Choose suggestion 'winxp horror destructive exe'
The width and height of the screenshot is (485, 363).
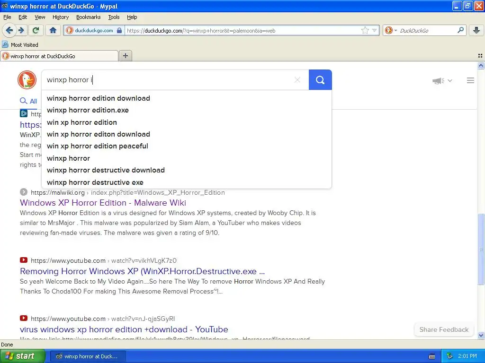point(187,182)
